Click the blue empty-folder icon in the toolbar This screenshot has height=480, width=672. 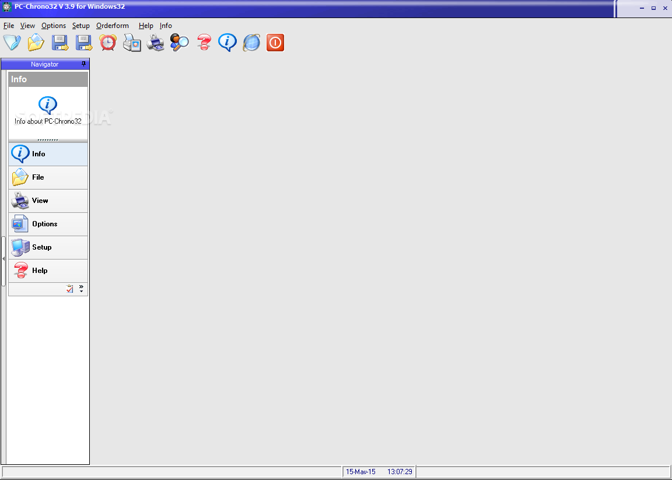[12, 43]
